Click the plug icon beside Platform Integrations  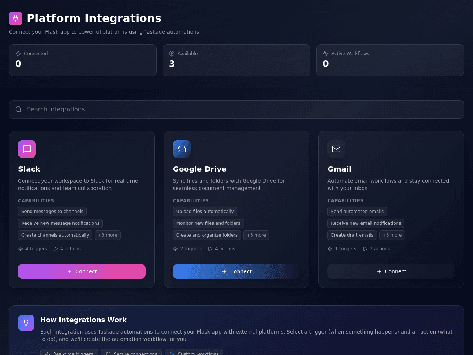click(16, 18)
